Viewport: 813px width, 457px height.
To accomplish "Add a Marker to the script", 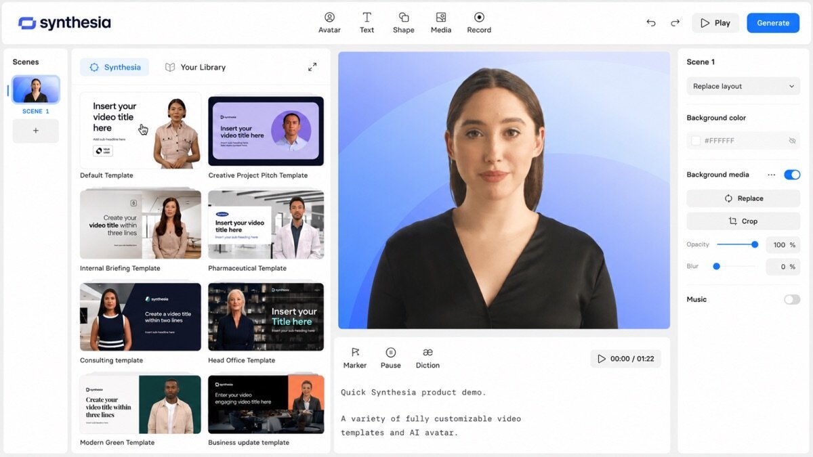I will (x=355, y=358).
